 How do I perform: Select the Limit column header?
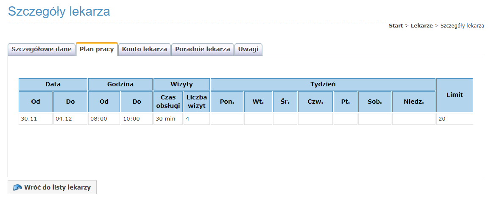(454, 95)
